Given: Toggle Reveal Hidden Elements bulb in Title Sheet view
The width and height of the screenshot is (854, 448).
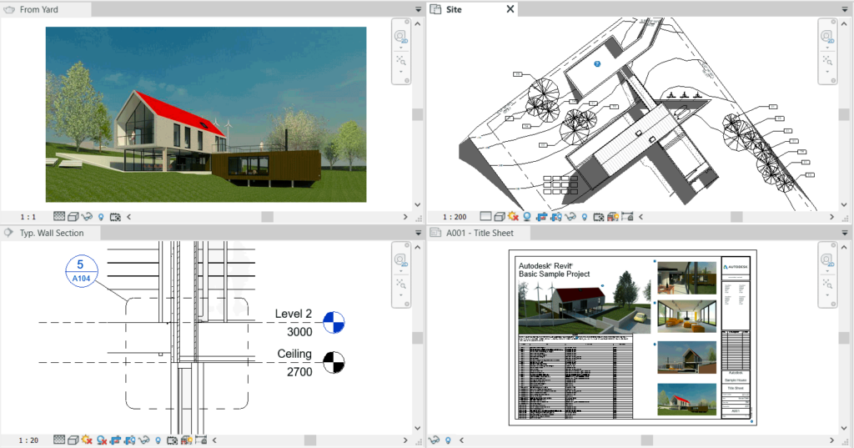Looking at the screenshot, I should pyautogui.click(x=448, y=440).
